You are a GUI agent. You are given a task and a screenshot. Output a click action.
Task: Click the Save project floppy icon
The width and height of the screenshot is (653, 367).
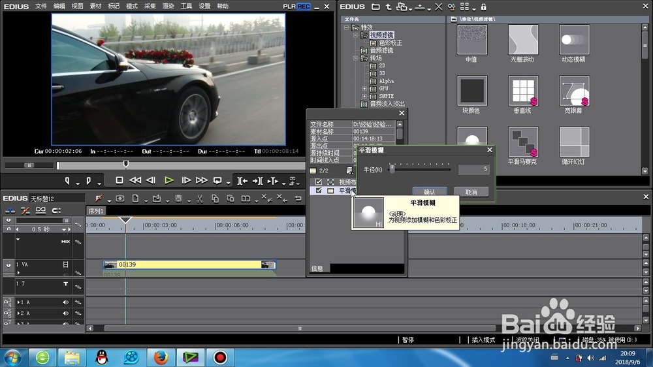coord(178,199)
